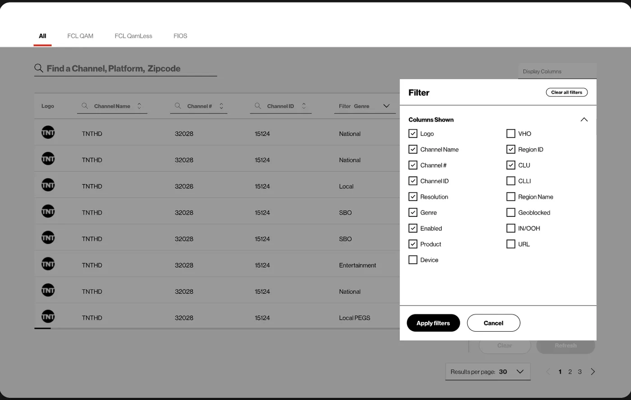Uncheck the Channel # checkbox
The width and height of the screenshot is (631, 400).
[x=413, y=165]
